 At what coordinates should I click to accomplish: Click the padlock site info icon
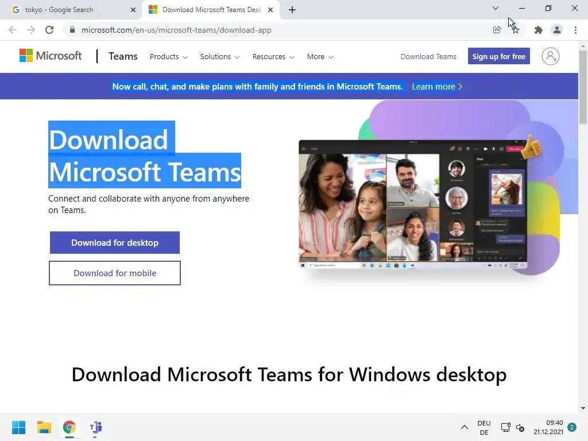pos(72,30)
